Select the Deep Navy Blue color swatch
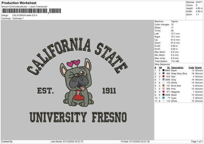 click(x=164, y=73)
